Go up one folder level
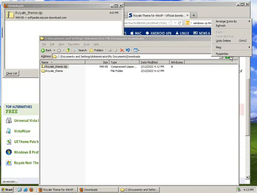This screenshot has height=193, width=257. [68, 50]
